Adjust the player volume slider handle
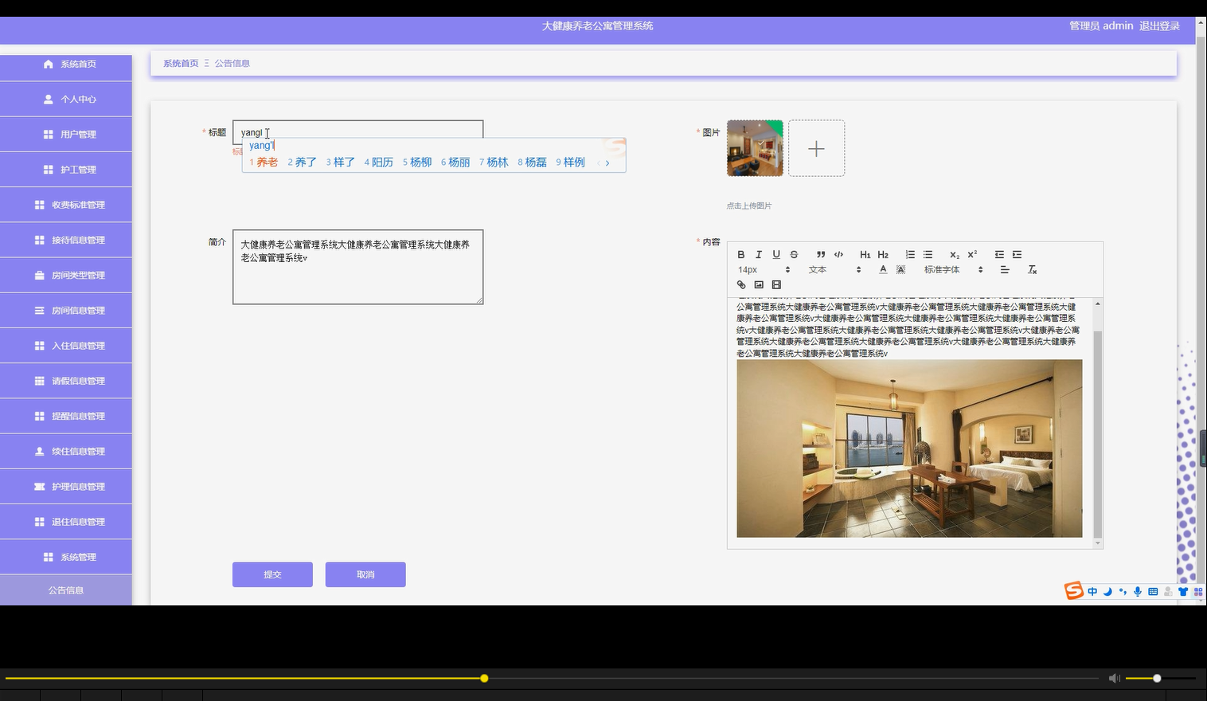The image size is (1207, 701). coord(1157,678)
